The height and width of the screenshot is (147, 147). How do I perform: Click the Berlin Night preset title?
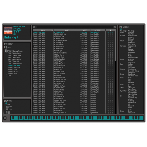pyautogui.click(x=11, y=37)
